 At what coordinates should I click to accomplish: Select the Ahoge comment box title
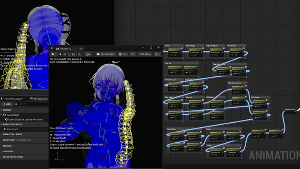(167, 46)
